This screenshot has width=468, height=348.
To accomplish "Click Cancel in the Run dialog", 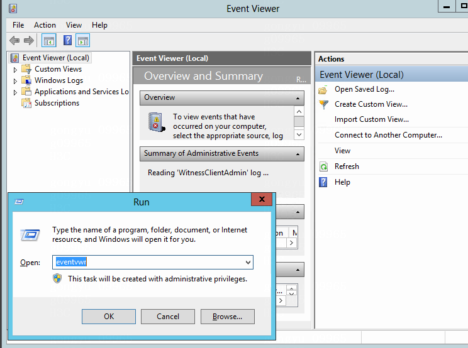I will (x=168, y=317).
